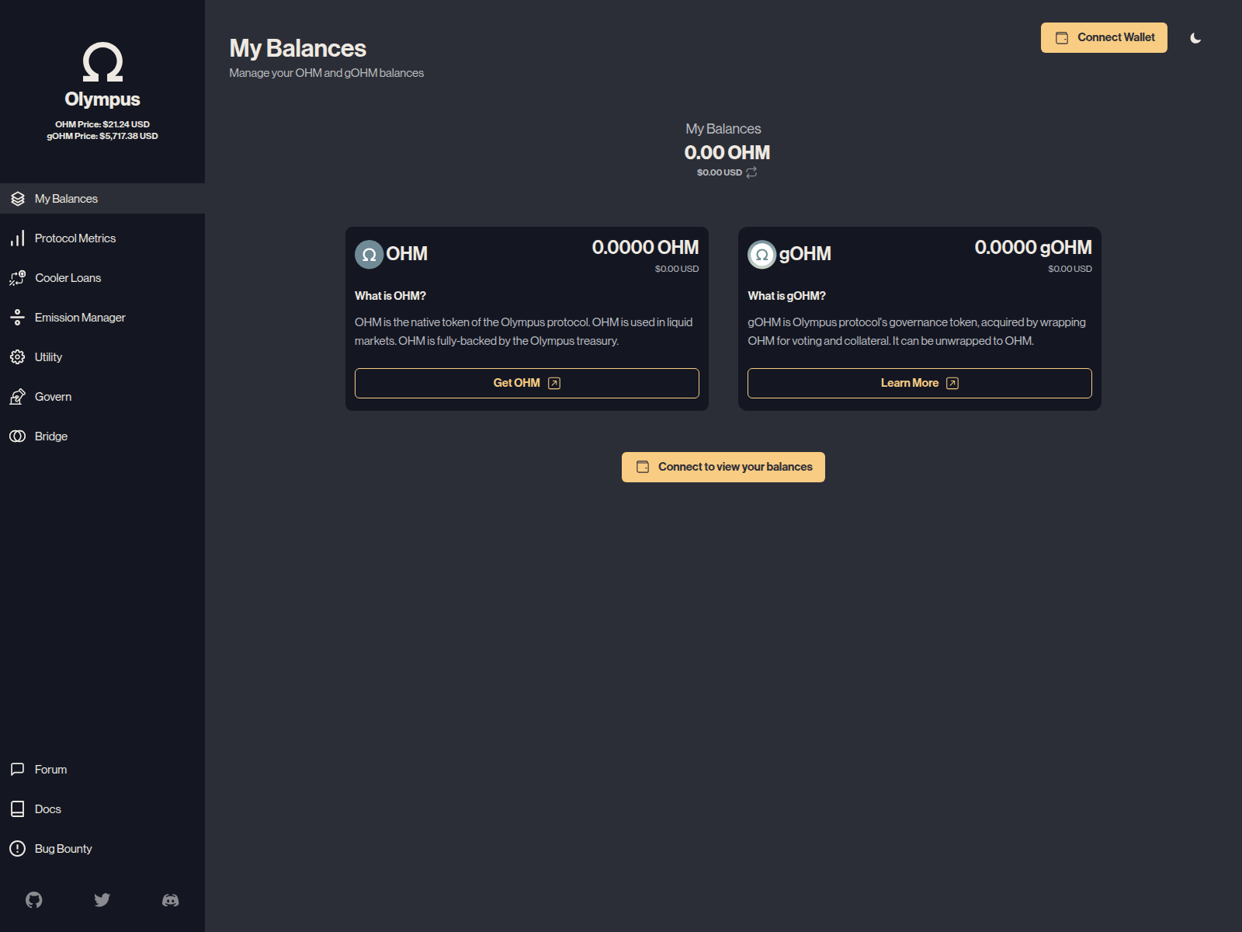Open the Emission Manager icon
Image resolution: width=1242 pixels, height=932 pixels.
pyautogui.click(x=17, y=317)
